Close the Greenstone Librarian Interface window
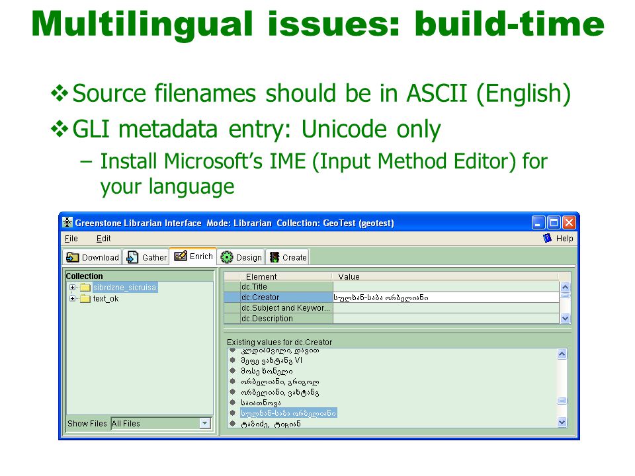 pyautogui.click(x=569, y=223)
